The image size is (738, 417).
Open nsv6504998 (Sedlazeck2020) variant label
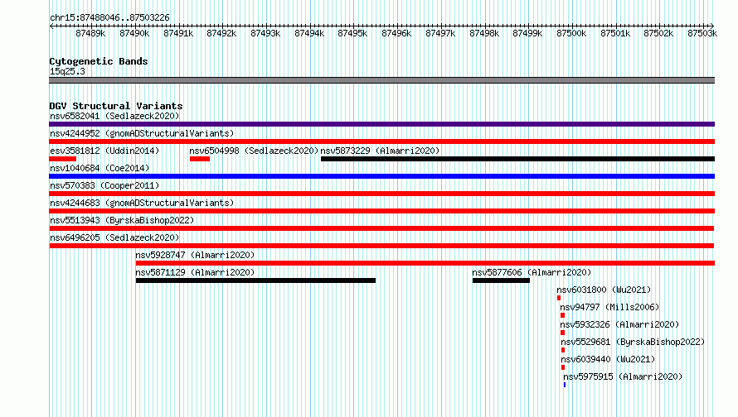pyautogui.click(x=254, y=151)
